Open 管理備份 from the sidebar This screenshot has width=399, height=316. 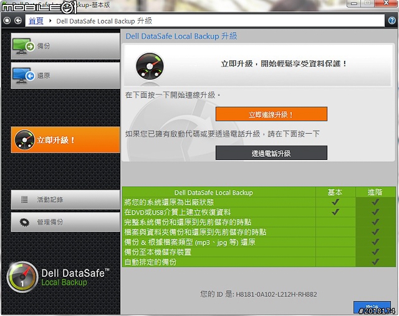(x=65, y=222)
